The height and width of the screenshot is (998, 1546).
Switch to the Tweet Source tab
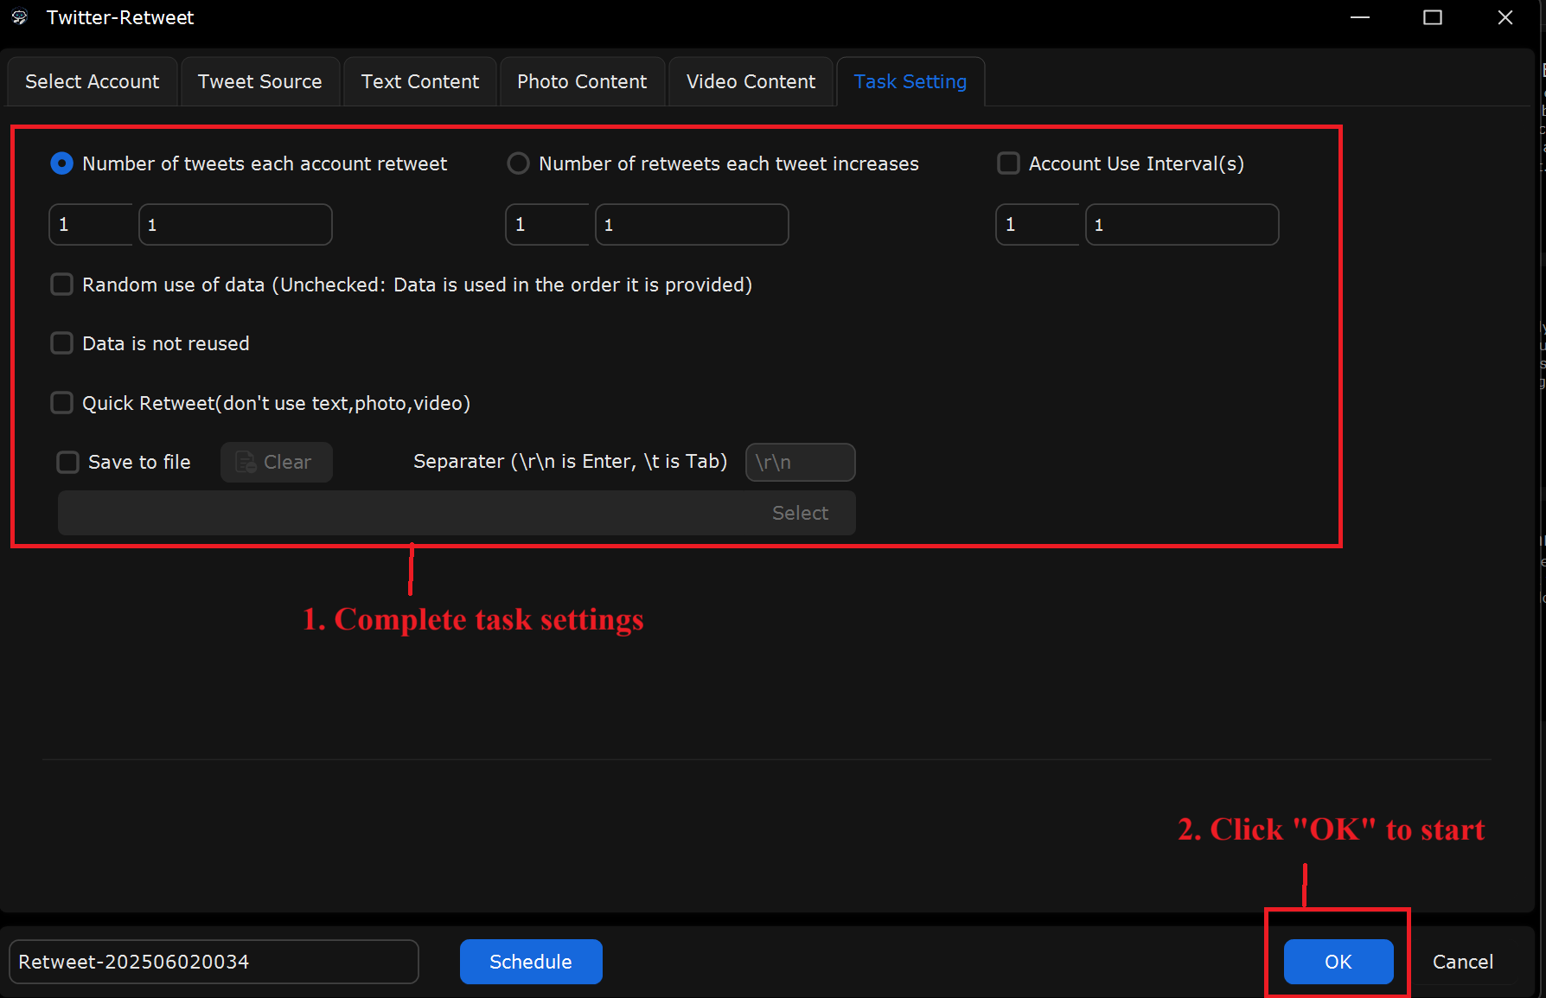click(x=259, y=81)
